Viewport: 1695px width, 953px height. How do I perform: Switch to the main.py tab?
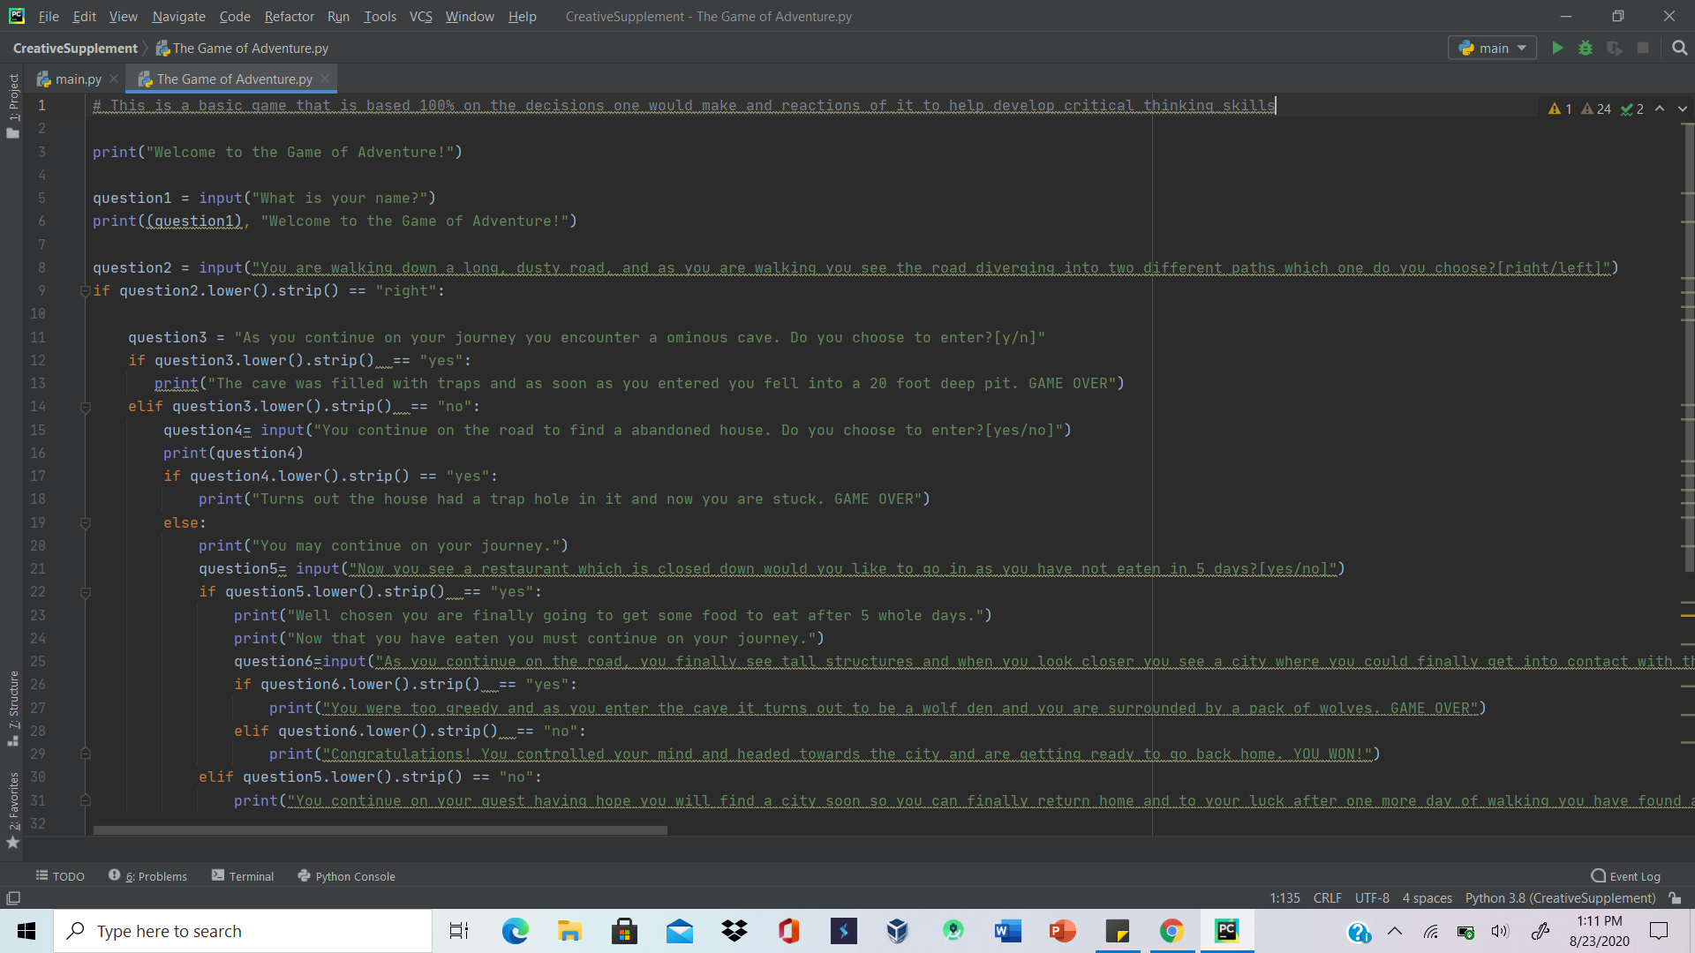[x=78, y=79]
